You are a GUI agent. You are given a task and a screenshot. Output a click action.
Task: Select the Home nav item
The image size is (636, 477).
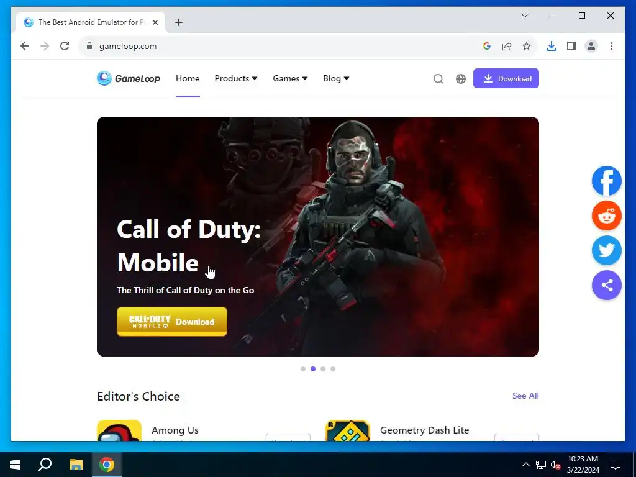coord(188,78)
